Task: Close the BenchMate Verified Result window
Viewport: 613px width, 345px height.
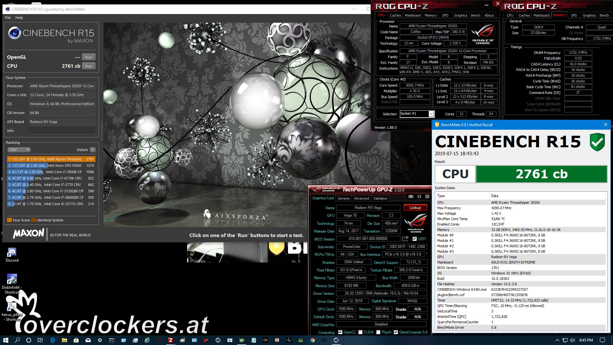Action: click(605, 125)
